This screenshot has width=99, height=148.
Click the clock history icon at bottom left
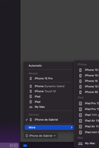coord(11,145)
